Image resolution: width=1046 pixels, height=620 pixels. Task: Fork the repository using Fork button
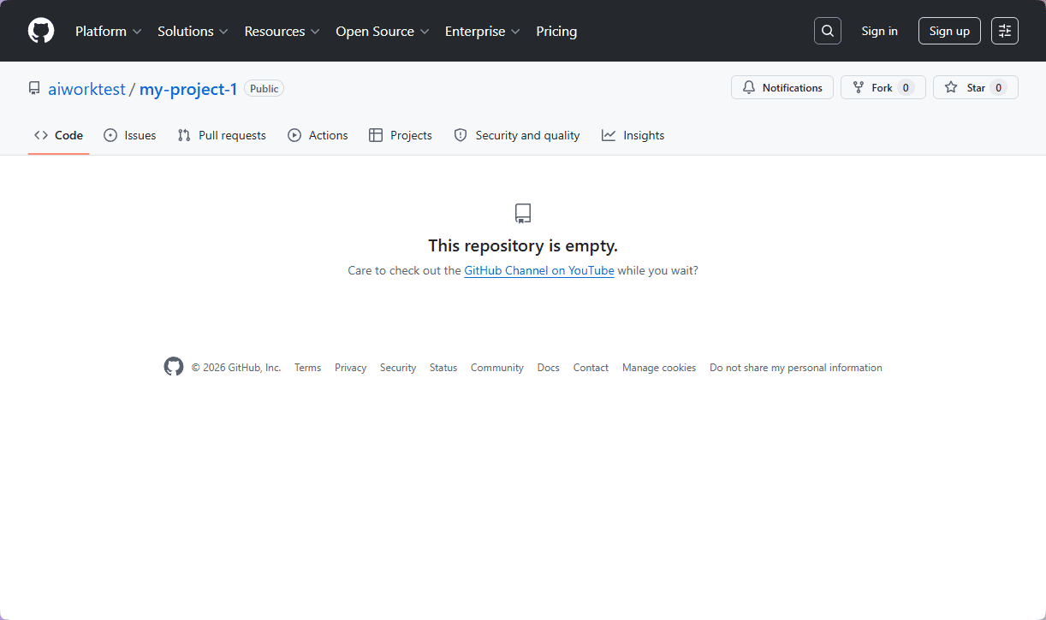pyautogui.click(x=883, y=87)
